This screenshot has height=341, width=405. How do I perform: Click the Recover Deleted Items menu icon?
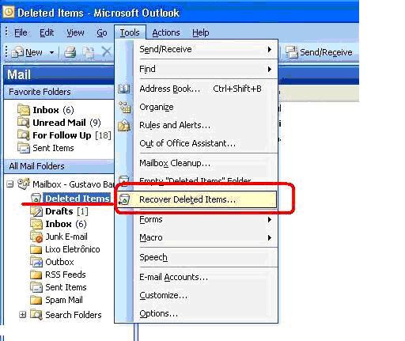(x=124, y=199)
